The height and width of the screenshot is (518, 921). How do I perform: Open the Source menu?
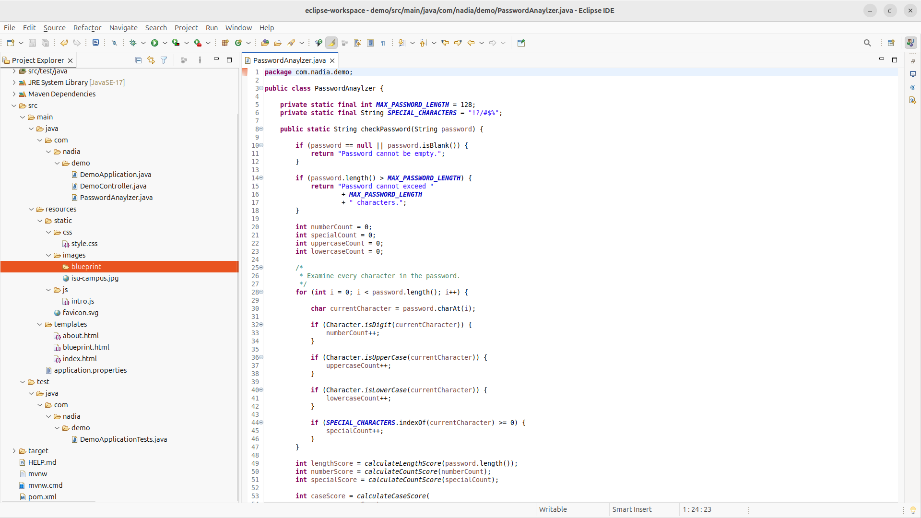[54, 28]
